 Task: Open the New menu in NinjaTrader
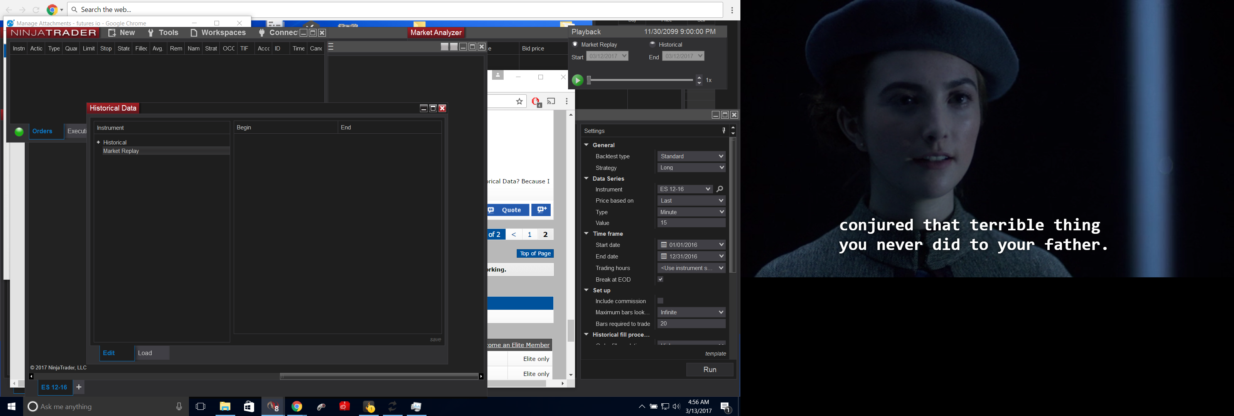122,33
